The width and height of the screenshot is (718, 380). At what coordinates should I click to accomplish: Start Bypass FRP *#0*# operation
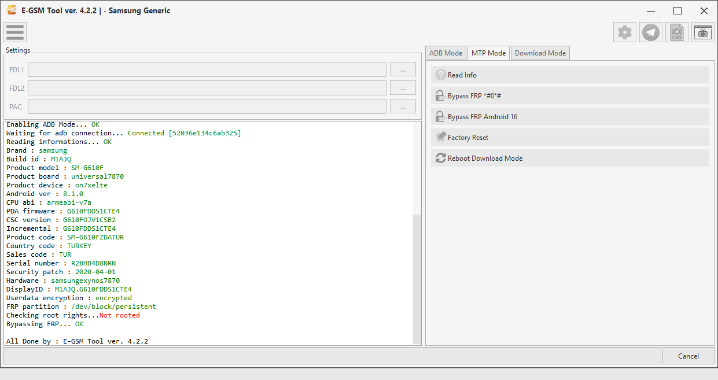click(570, 95)
